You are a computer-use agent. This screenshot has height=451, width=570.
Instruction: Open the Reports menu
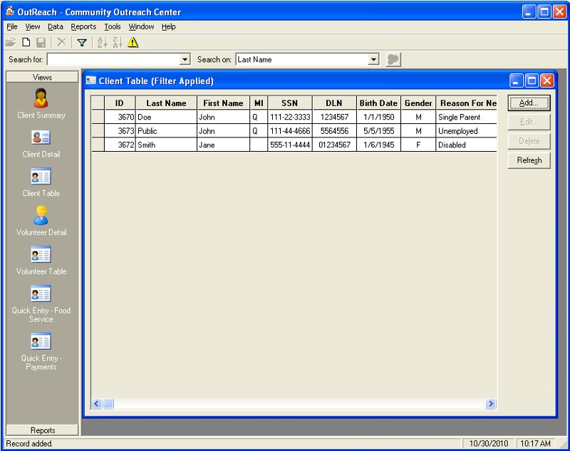pos(83,26)
